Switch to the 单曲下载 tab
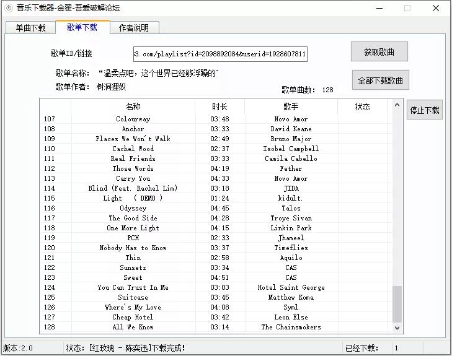This screenshot has width=452, height=356. 30,28
